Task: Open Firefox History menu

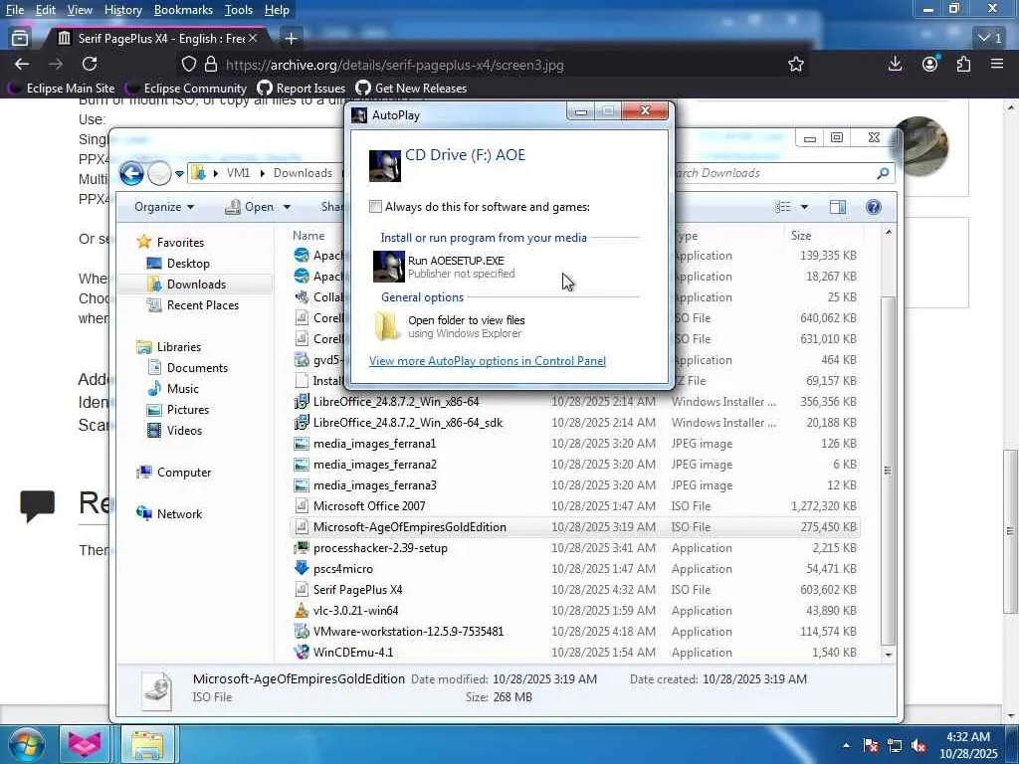Action: click(x=122, y=10)
